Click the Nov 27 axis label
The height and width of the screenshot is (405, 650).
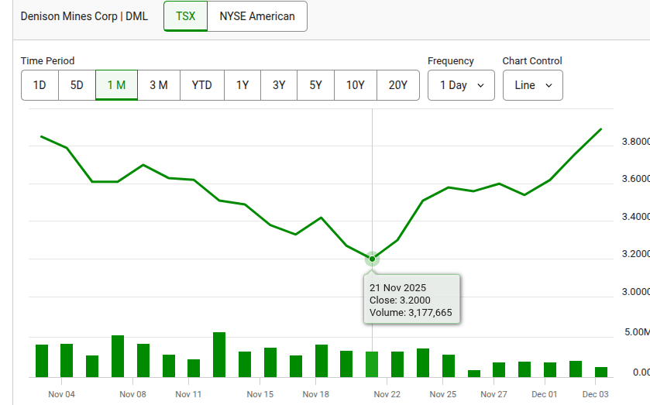click(x=494, y=394)
